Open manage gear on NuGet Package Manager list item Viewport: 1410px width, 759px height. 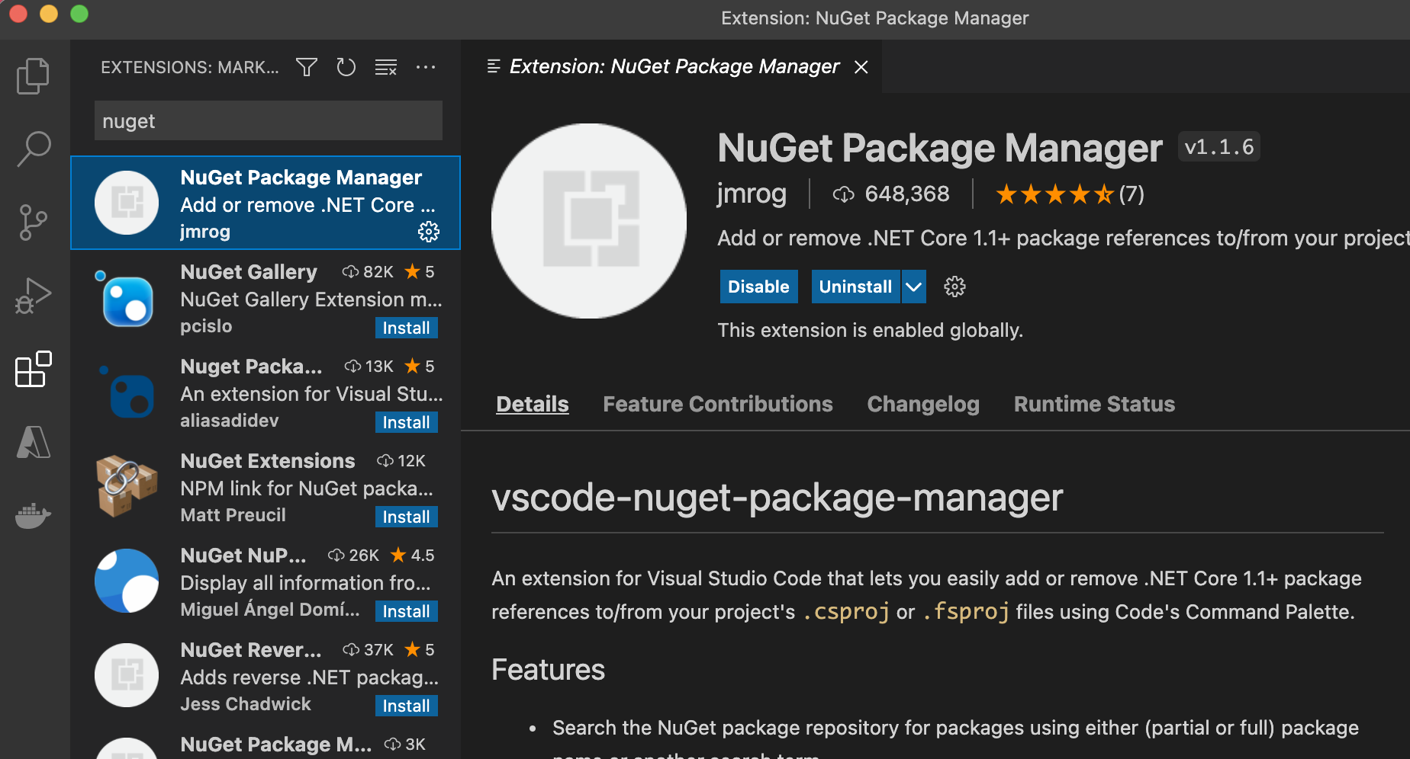[x=429, y=232]
